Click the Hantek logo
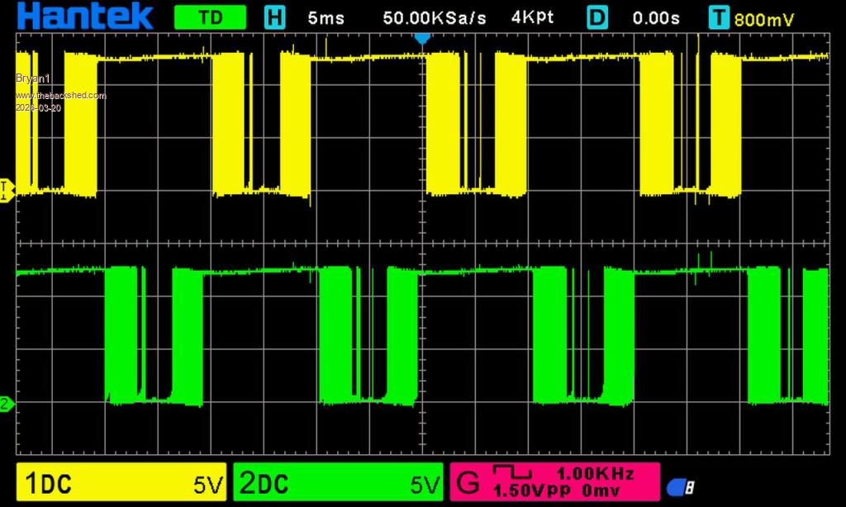The width and height of the screenshot is (846, 507). [x=86, y=17]
